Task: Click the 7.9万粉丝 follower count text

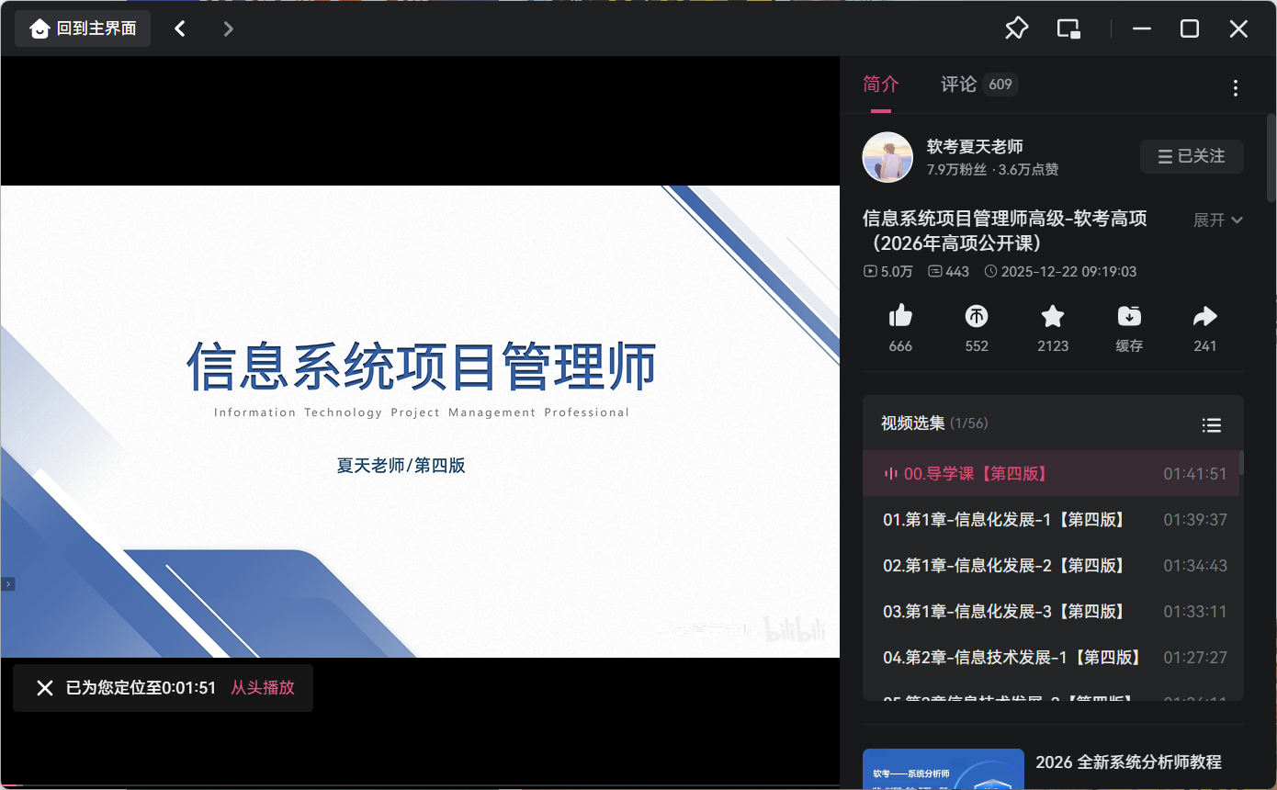Action: [x=956, y=170]
